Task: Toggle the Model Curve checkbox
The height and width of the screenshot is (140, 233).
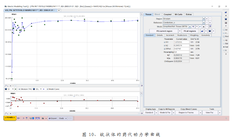Action: 48,89
